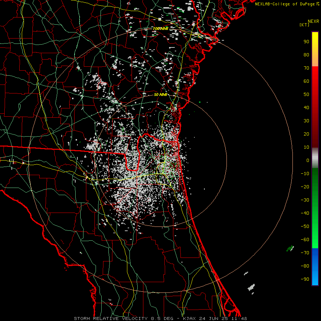Click the 0 value on velocity scale

[x=308, y=160]
